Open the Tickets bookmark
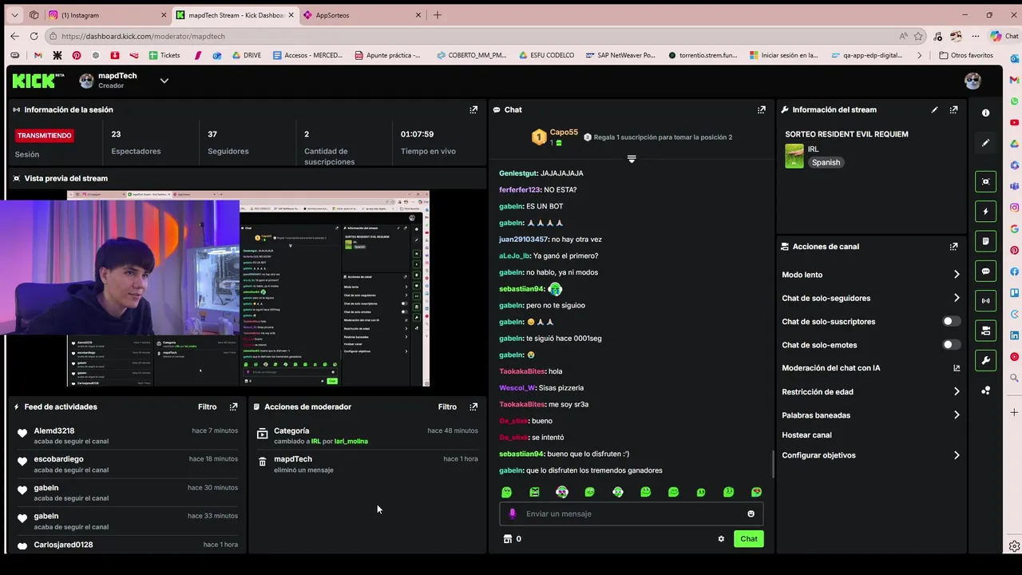 point(164,55)
